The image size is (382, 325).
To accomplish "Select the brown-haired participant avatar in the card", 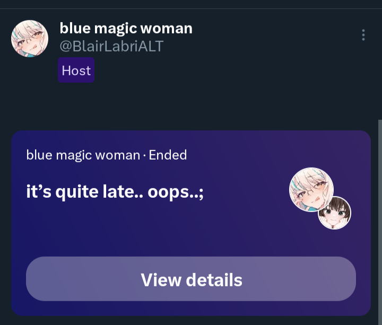I will (334, 213).
